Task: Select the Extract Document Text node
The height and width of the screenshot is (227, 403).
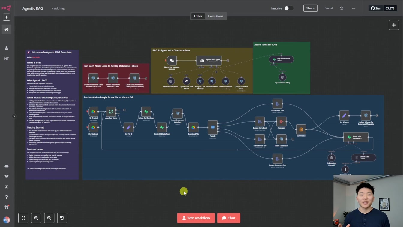Action: click(277, 159)
